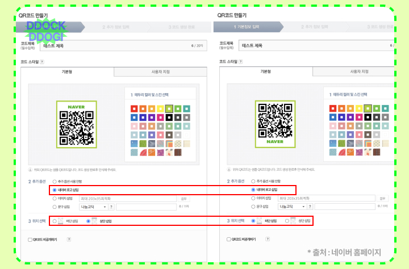Select selected lime green swatch in right screenshot
This screenshot has height=269, width=409.
pyautogui.click(x=368, y=108)
